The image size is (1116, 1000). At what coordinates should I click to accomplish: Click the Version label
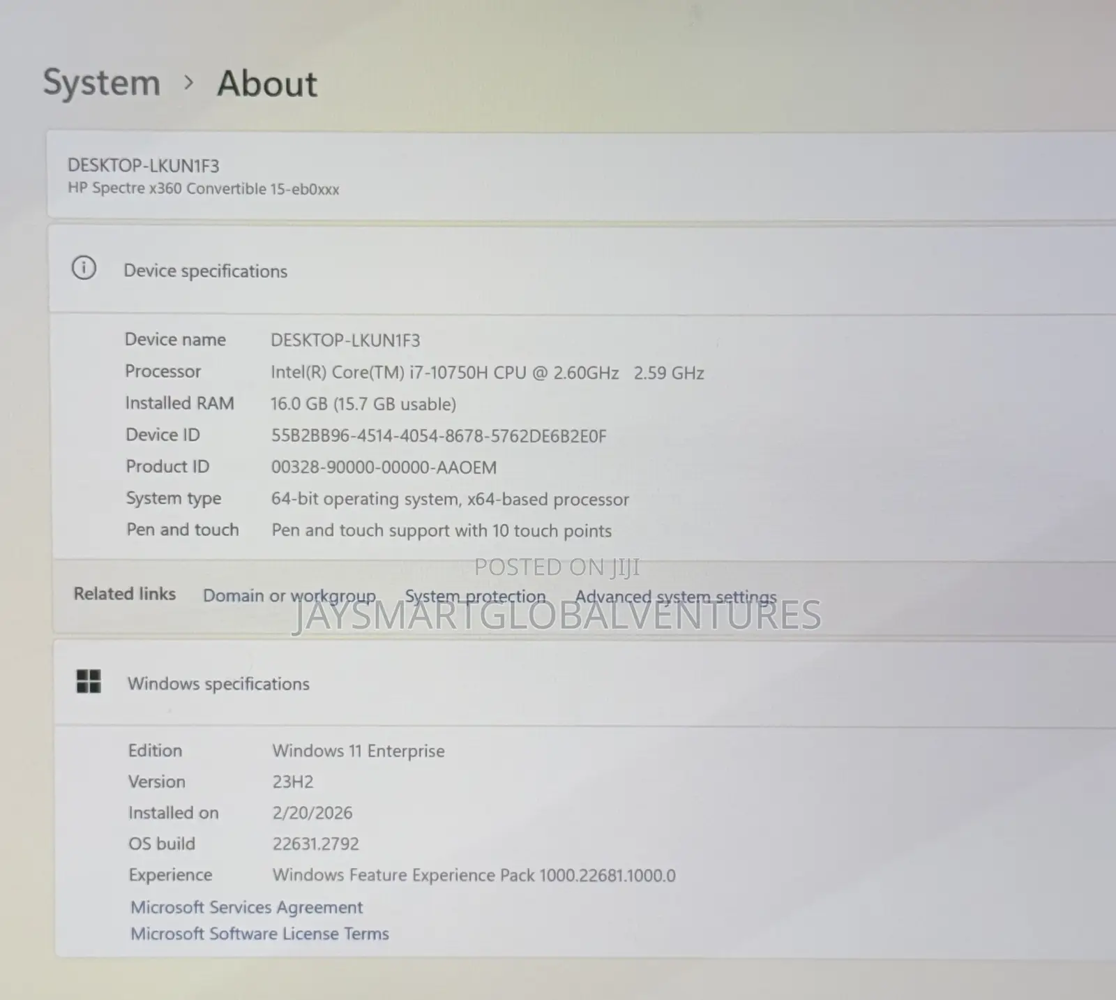pos(157,782)
